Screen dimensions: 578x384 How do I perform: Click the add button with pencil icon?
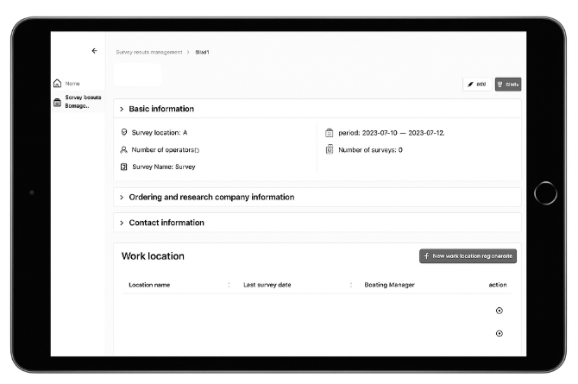[x=477, y=84]
